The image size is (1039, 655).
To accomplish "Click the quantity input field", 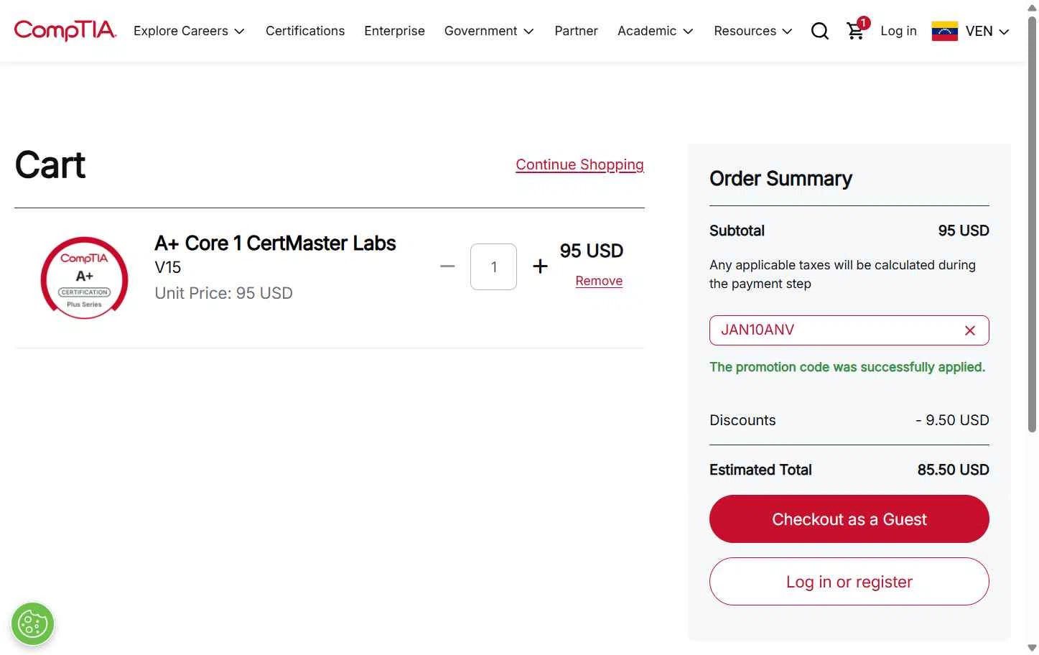I will [493, 267].
